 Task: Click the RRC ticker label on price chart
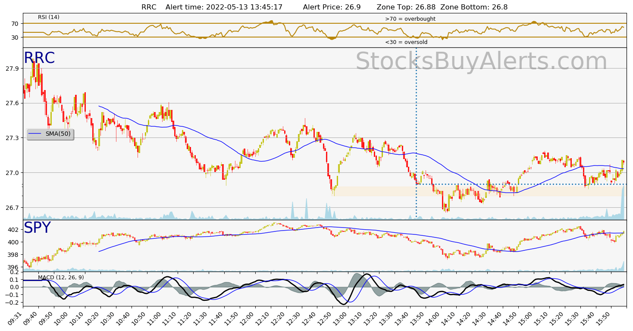[39, 58]
